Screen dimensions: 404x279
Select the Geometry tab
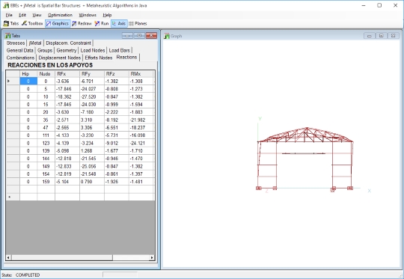coord(67,50)
